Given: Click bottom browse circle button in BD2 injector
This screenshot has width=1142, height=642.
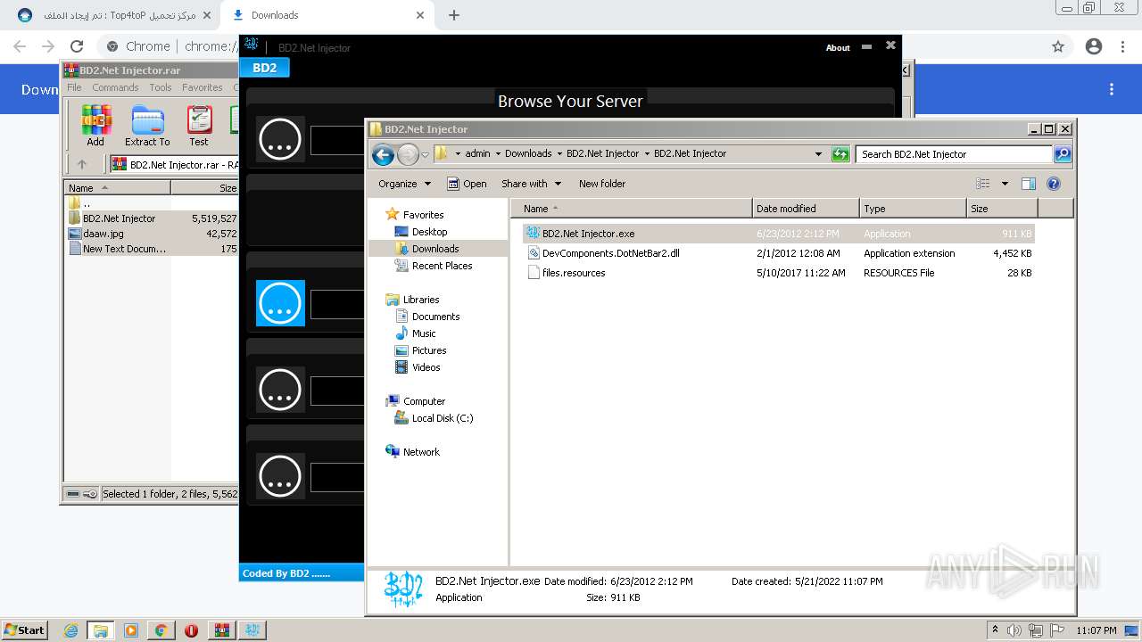Looking at the screenshot, I should click(280, 475).
